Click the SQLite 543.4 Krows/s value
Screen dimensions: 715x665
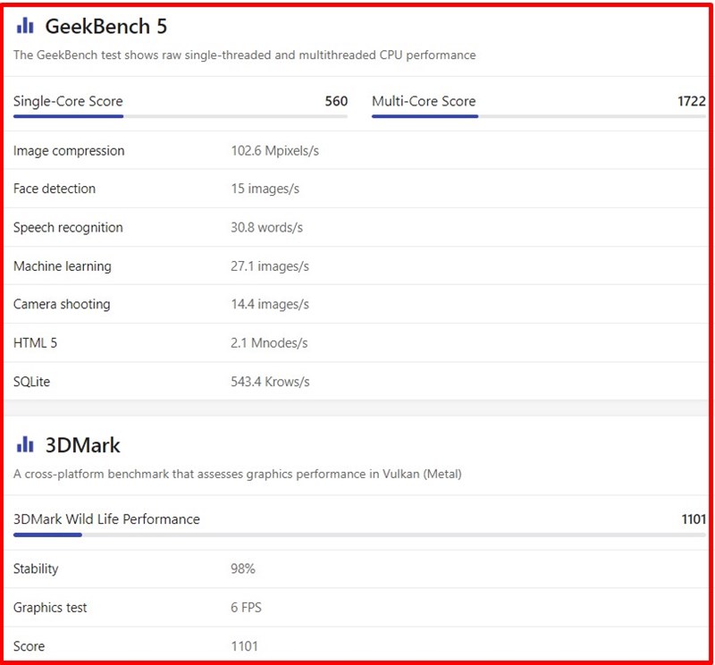[270, 382]
